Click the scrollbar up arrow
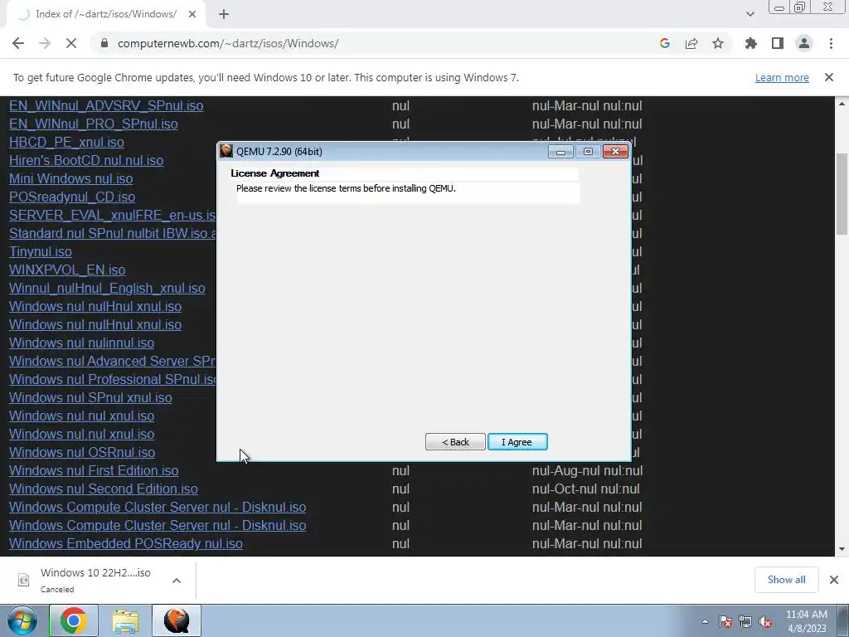Viewport: 849px width, 637px height. point(842,104)
